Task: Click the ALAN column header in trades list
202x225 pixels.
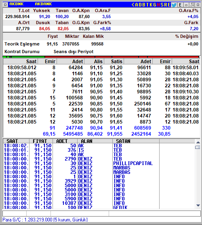Action: pos(95,141)
